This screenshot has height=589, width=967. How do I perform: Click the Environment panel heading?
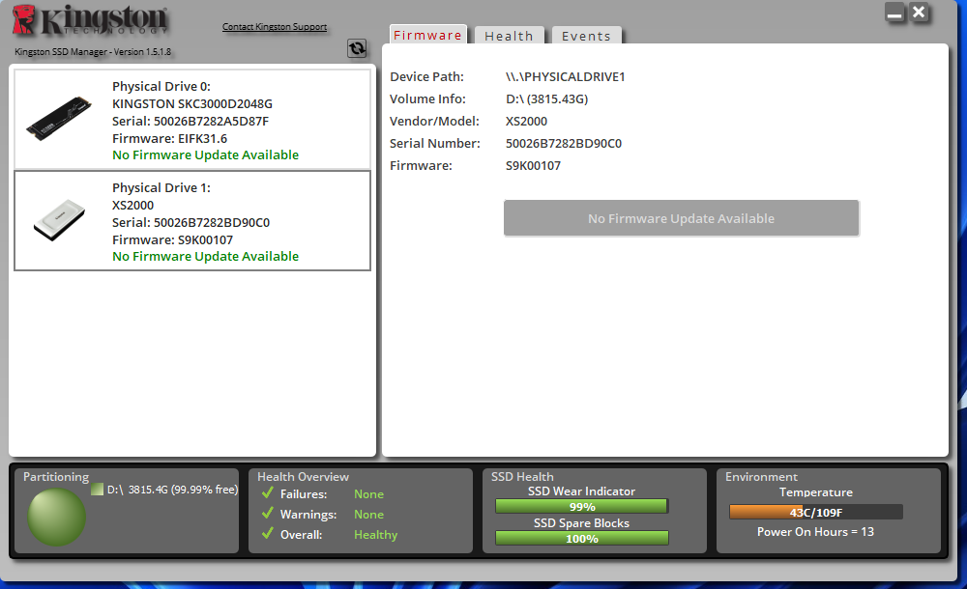point(761,476)
